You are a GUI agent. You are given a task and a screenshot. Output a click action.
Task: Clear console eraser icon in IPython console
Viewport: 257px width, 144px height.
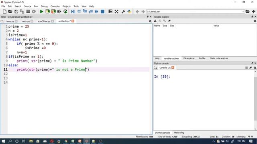pyautogui.click(x=251, y=68)
